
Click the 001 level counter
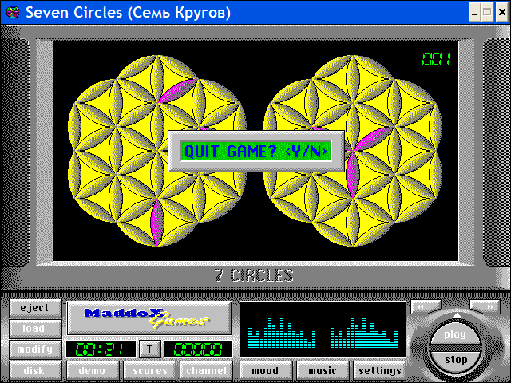(437, 59)
